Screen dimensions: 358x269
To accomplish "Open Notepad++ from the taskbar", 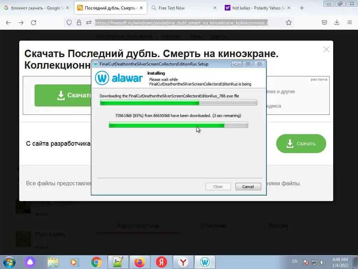I will [x=118, y=262].
